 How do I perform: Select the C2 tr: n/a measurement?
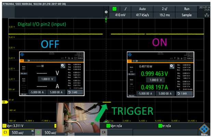click(x=164, y=126)
